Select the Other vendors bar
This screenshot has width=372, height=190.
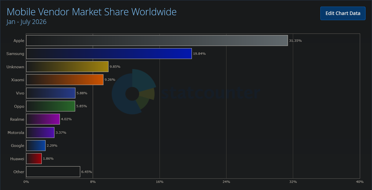(53, 172)
